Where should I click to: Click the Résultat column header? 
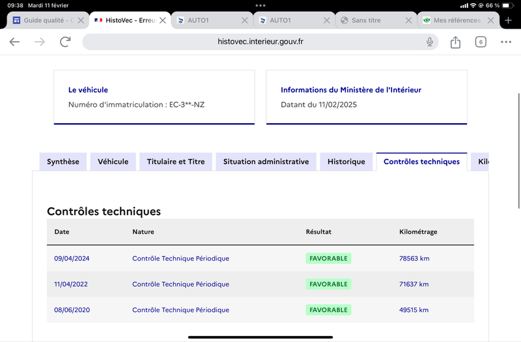318,232
